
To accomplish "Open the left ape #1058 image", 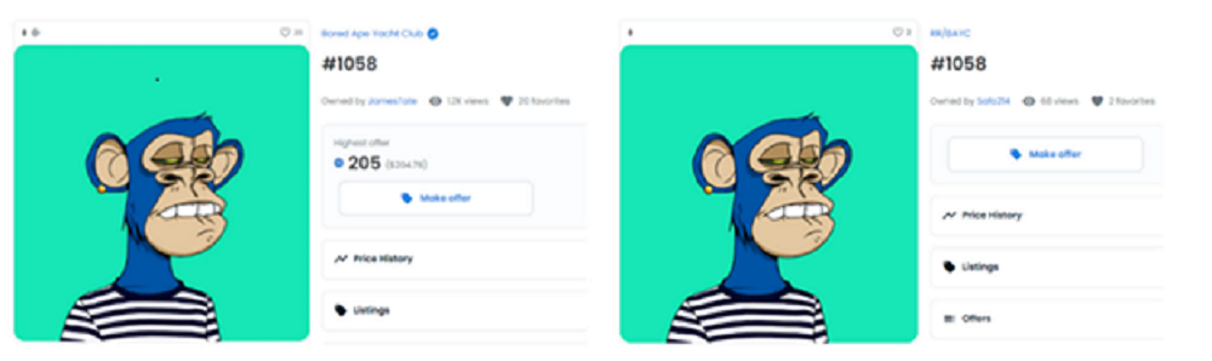I will (x=161, y=193).
